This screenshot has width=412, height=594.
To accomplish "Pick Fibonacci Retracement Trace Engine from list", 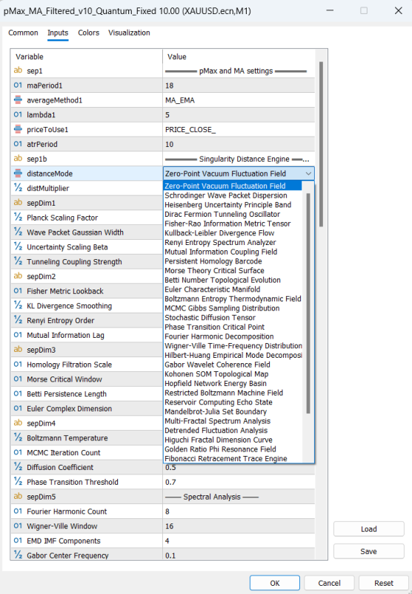I will pos(226,458).
